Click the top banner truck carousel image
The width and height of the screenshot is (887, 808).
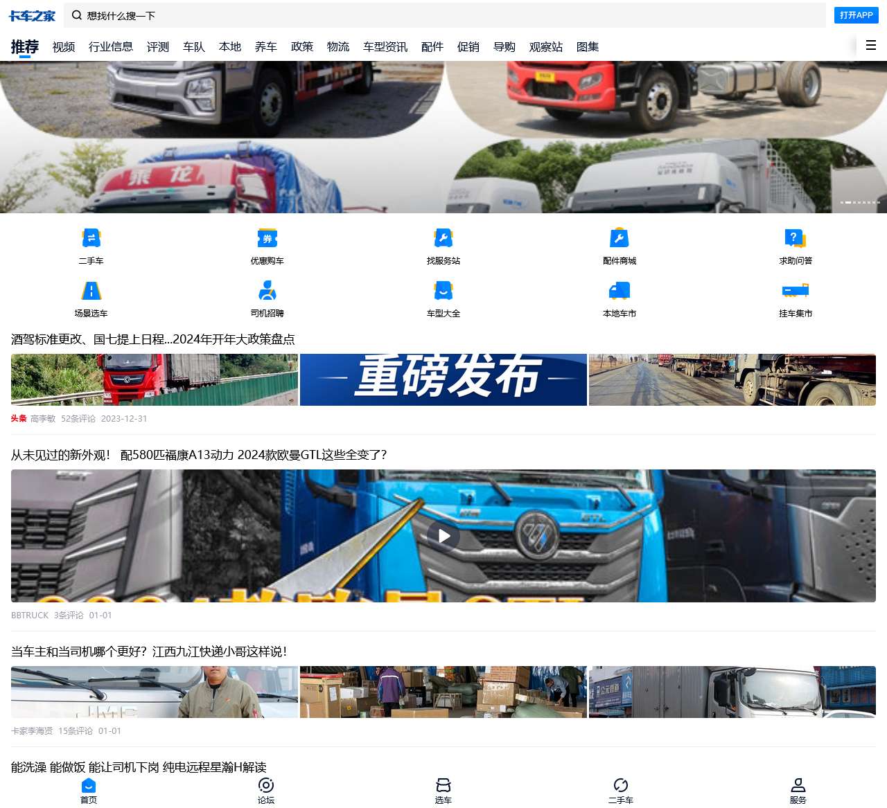(443, 137)
